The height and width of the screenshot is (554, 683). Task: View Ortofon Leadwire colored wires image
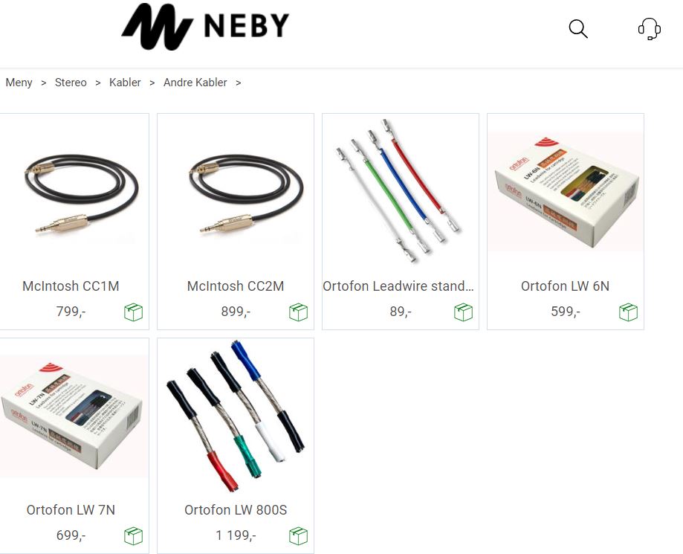[x=400, y=192]
